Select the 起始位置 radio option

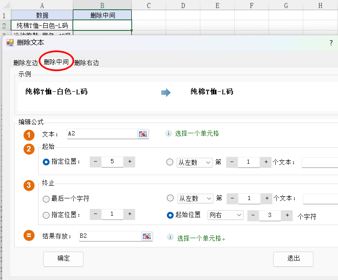point(170,215)
